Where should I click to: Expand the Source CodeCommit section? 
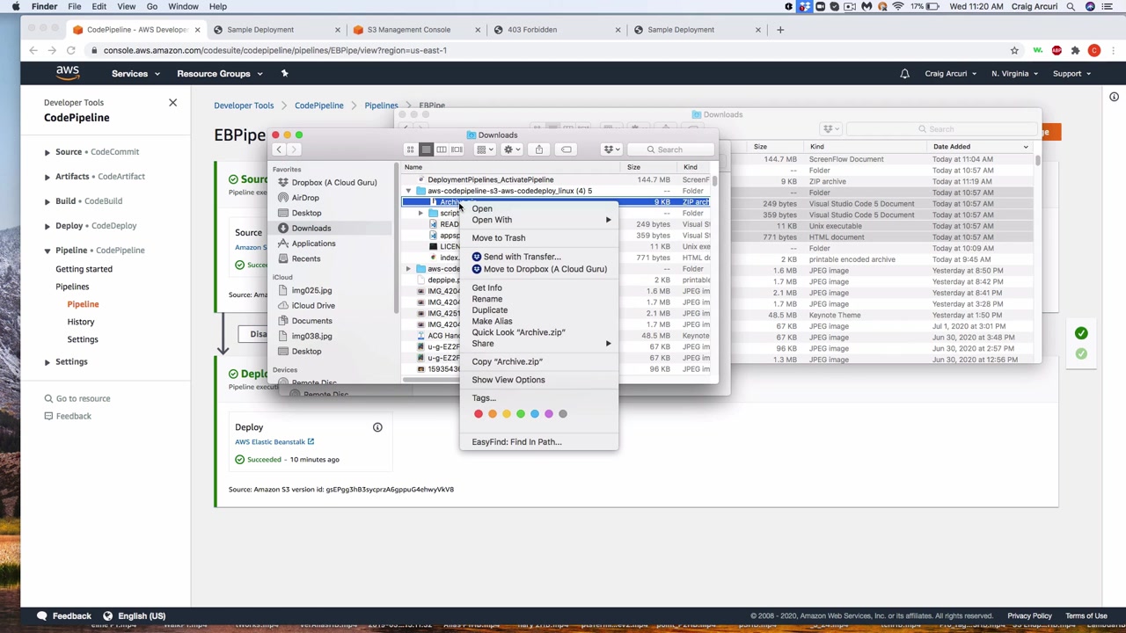pos(48,152)
